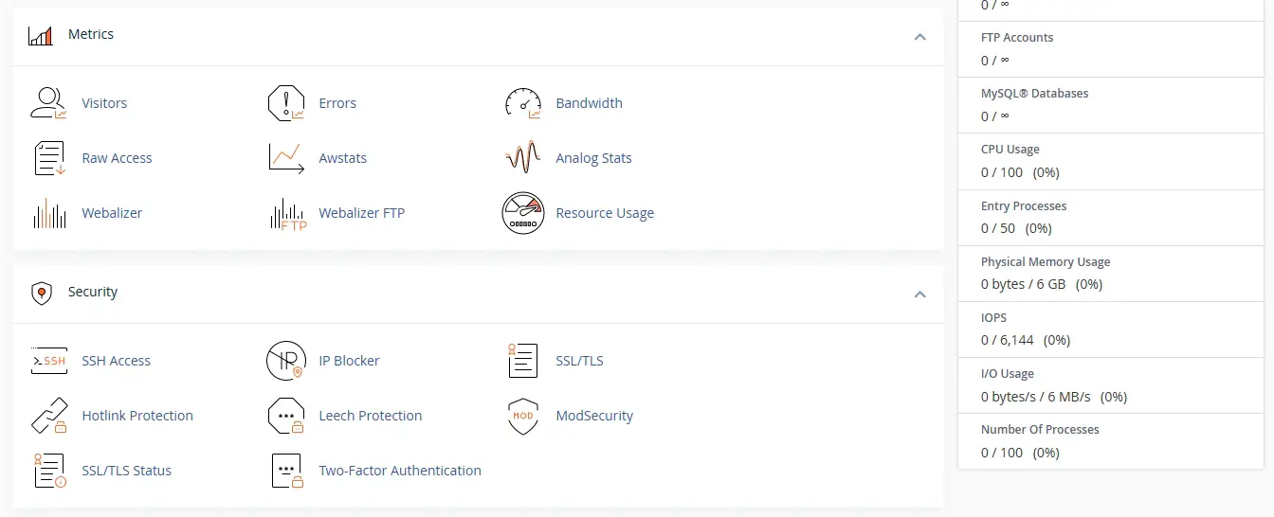
Task: Open the Analog Stats waveform icon
Action: pos(523,158)
